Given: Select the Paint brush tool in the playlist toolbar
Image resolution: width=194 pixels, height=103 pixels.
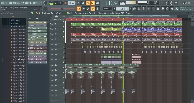Looking at the screenshot, I should pyautogui.click(x=39, y=13).
